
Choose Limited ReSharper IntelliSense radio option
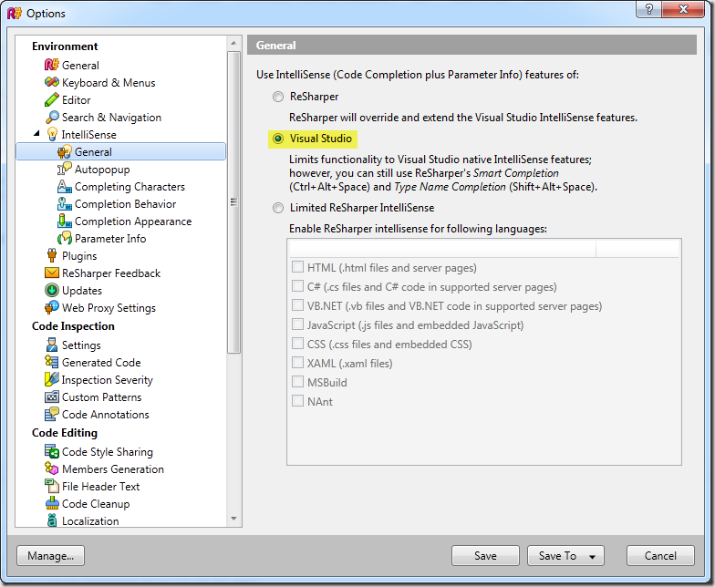click(x=277, y=208)
